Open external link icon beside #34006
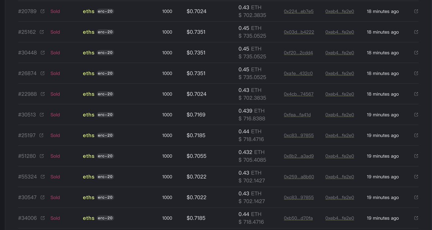The image size is (432, 230). 42,218
